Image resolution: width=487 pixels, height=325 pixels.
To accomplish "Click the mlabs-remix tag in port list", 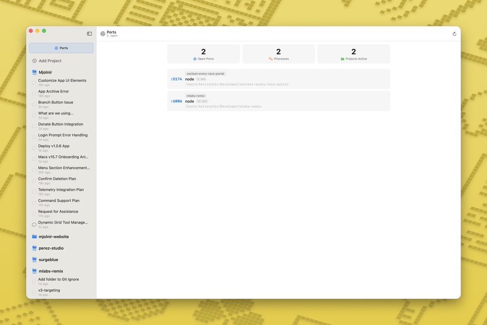I will (196, 96).
